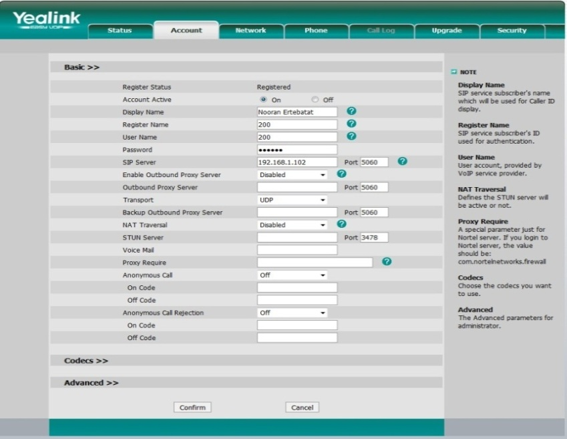The image size is (567, 439).
Task: Expand the Codecs section
Action: 86,361
